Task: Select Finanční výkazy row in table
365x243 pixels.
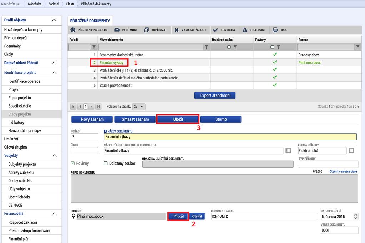Action: (x=214, y=63)
